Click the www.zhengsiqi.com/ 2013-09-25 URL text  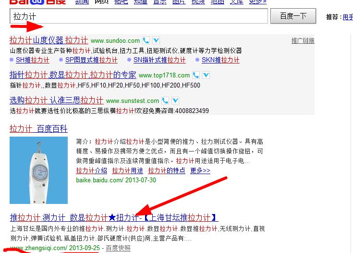[x=55, y=248]
